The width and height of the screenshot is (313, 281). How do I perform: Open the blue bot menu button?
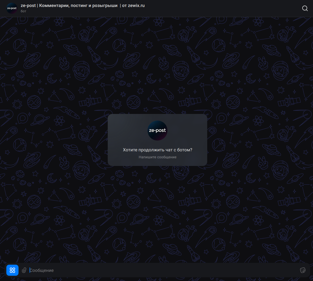coord(12,270)
